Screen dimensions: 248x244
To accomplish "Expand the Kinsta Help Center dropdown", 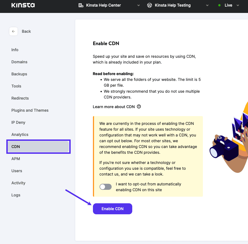I will coord(138,5).
